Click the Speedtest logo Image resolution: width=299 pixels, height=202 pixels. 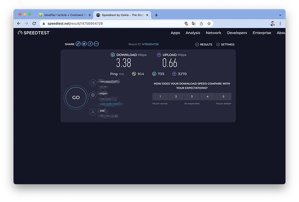coord(34,33)
